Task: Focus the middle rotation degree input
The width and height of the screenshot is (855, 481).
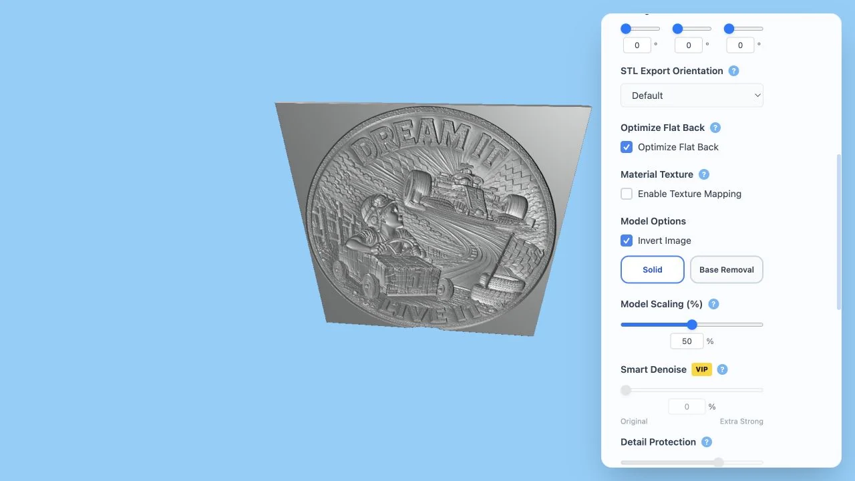Action: (x=689, y=45)
